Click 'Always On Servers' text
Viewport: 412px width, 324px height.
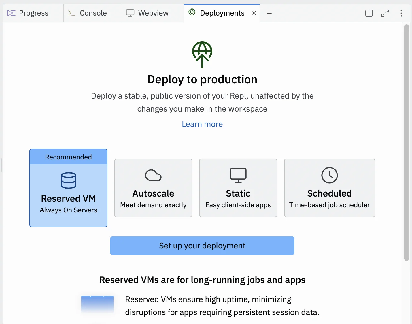pyautogui.click(x=69, y=210)
